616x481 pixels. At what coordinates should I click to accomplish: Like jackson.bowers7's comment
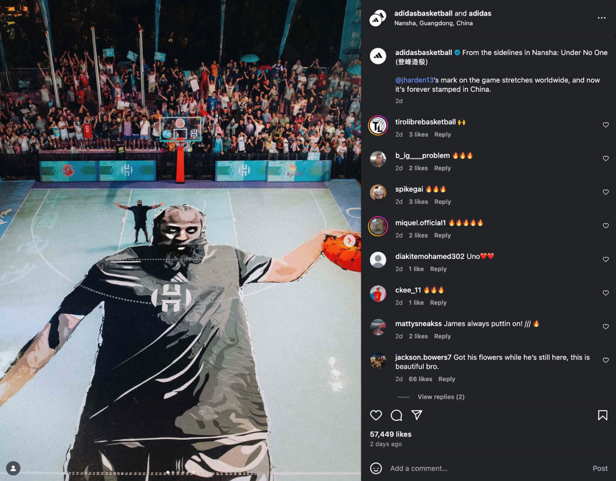point(606,360)
